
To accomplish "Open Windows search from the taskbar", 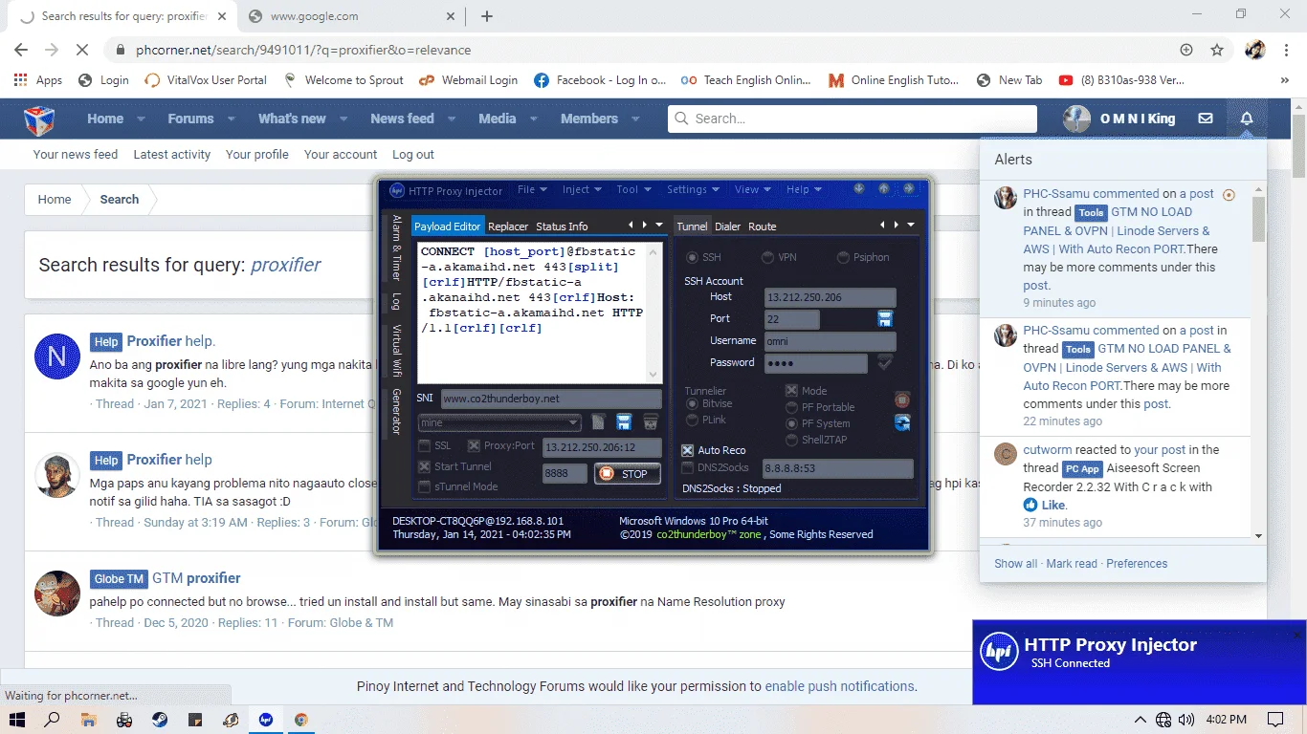I will click(53, 720).
